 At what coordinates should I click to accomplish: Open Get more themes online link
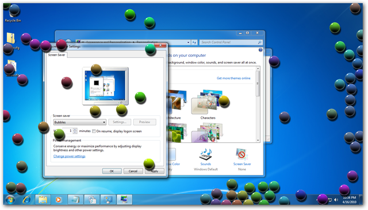233,78
